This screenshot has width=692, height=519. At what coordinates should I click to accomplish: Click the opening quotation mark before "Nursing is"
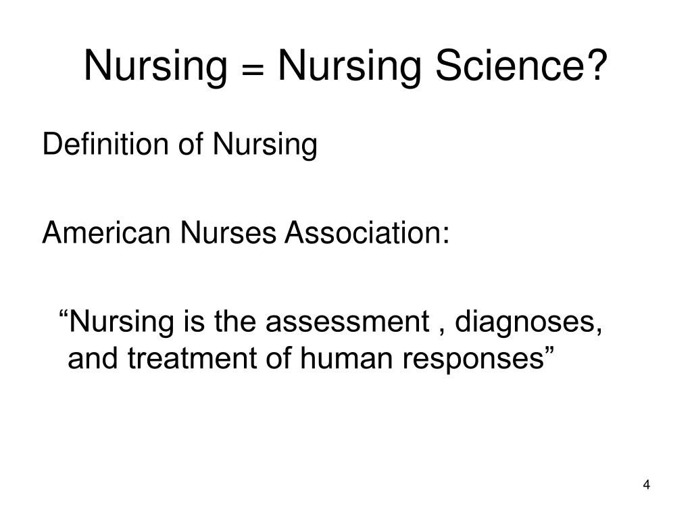[64, 314]
